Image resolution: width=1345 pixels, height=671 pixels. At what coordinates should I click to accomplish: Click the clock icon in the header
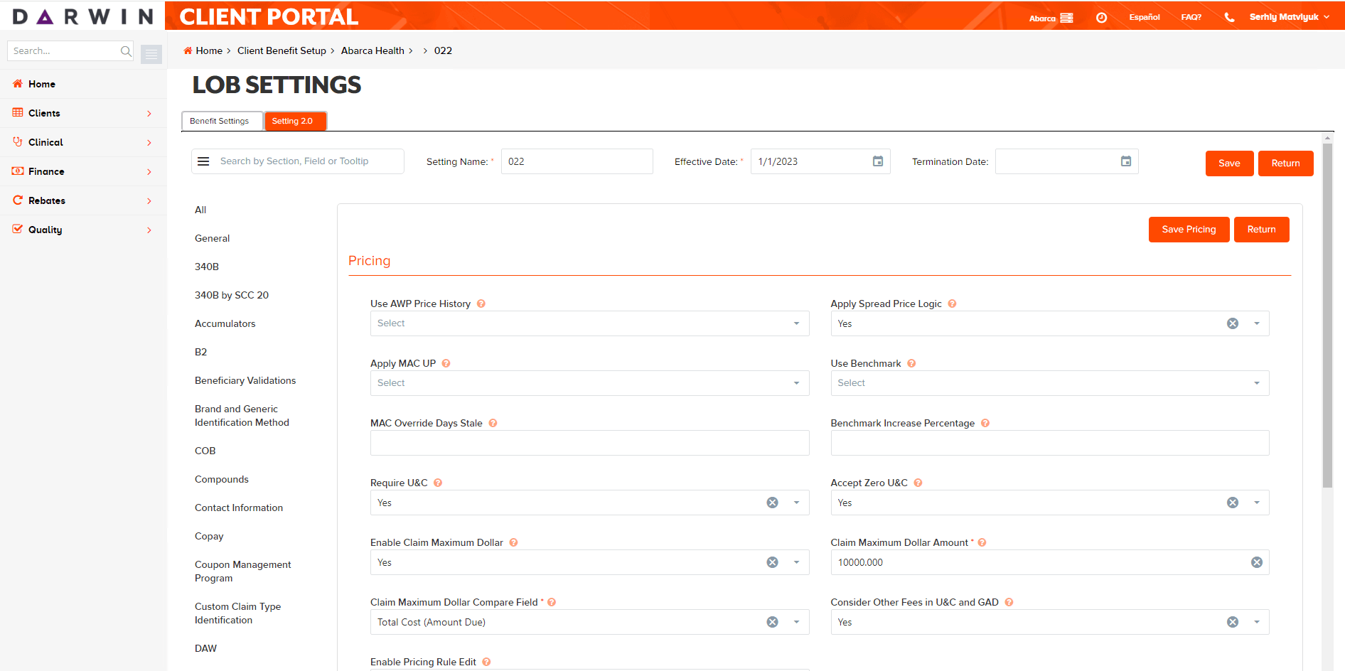point(1101,18)
